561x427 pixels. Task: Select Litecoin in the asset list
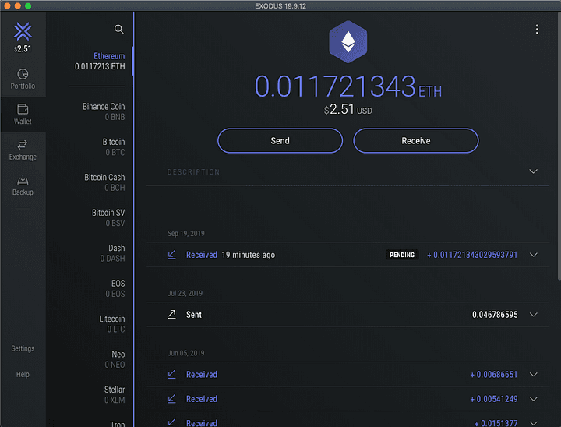pyautogui.click(x=112, y=324)
